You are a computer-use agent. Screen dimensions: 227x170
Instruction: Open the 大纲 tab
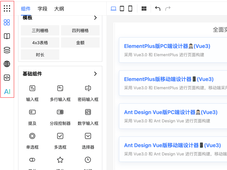59,9
